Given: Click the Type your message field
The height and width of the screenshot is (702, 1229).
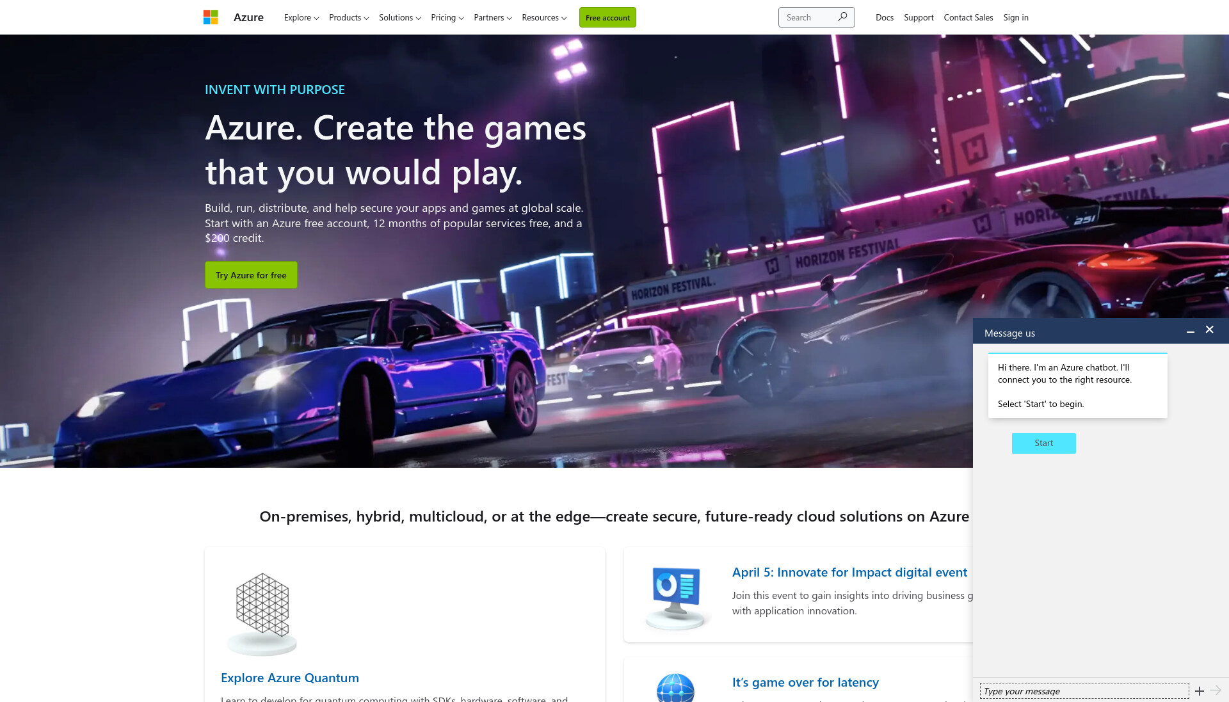Looking at the screenshot, I should pos(1084,691).
